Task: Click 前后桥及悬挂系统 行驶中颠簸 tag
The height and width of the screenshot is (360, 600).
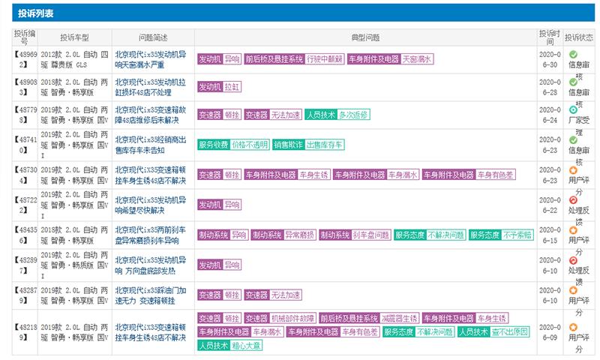Action: pyautogui.click(x=294, y=59)
